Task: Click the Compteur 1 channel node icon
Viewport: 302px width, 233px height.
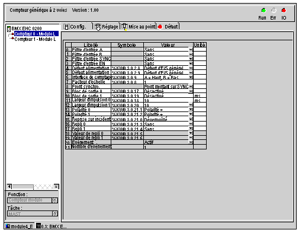Action: coord(12,39)
